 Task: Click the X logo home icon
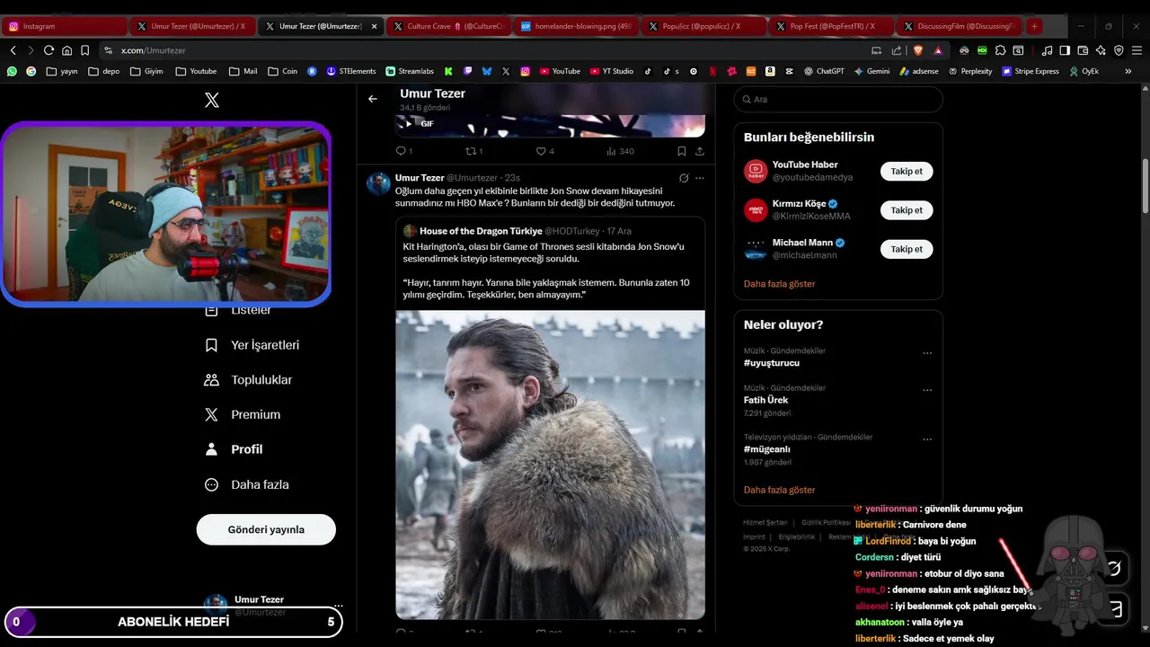[x=212, y=100]
